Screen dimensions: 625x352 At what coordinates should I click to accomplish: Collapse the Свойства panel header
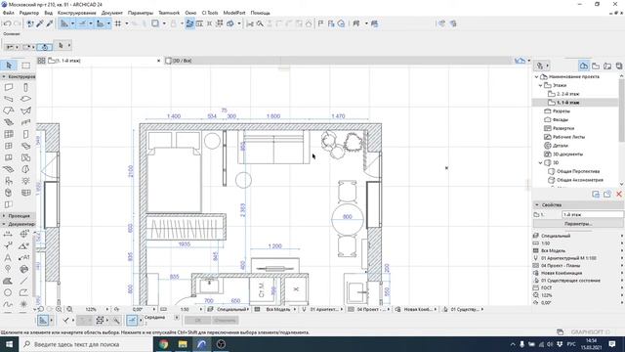coord(536,204)
